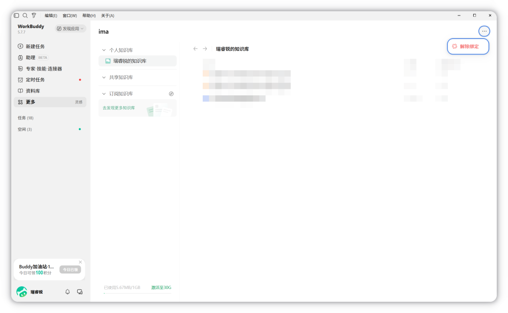508x313 pixels.
Task: Click the 激活至30G link
Action: click(x=161, y=288)
